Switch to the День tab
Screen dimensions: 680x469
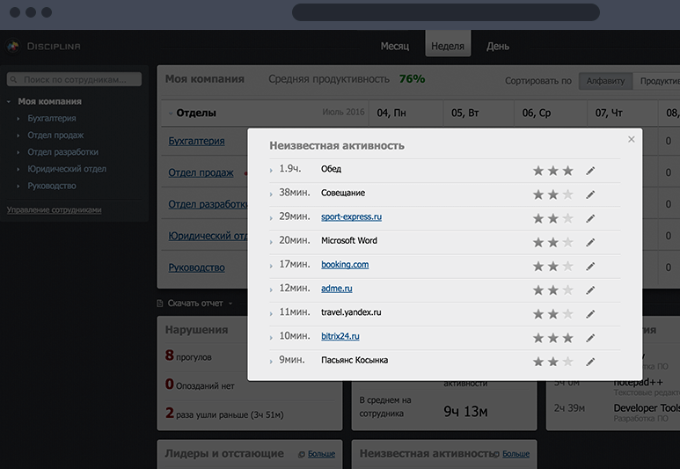pos(498,46)
